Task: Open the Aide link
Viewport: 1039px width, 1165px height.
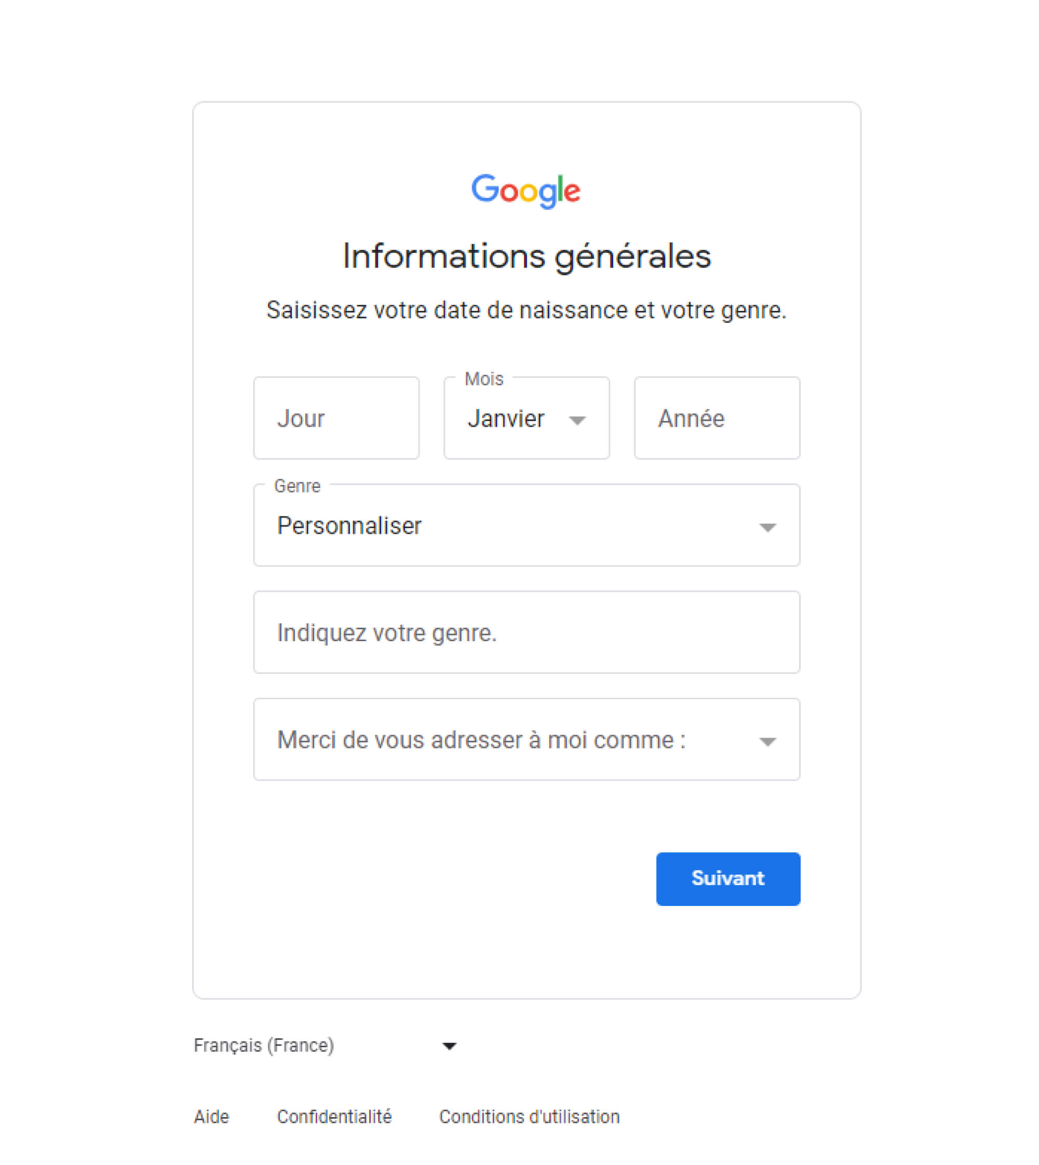Action: click(211, 1117)
